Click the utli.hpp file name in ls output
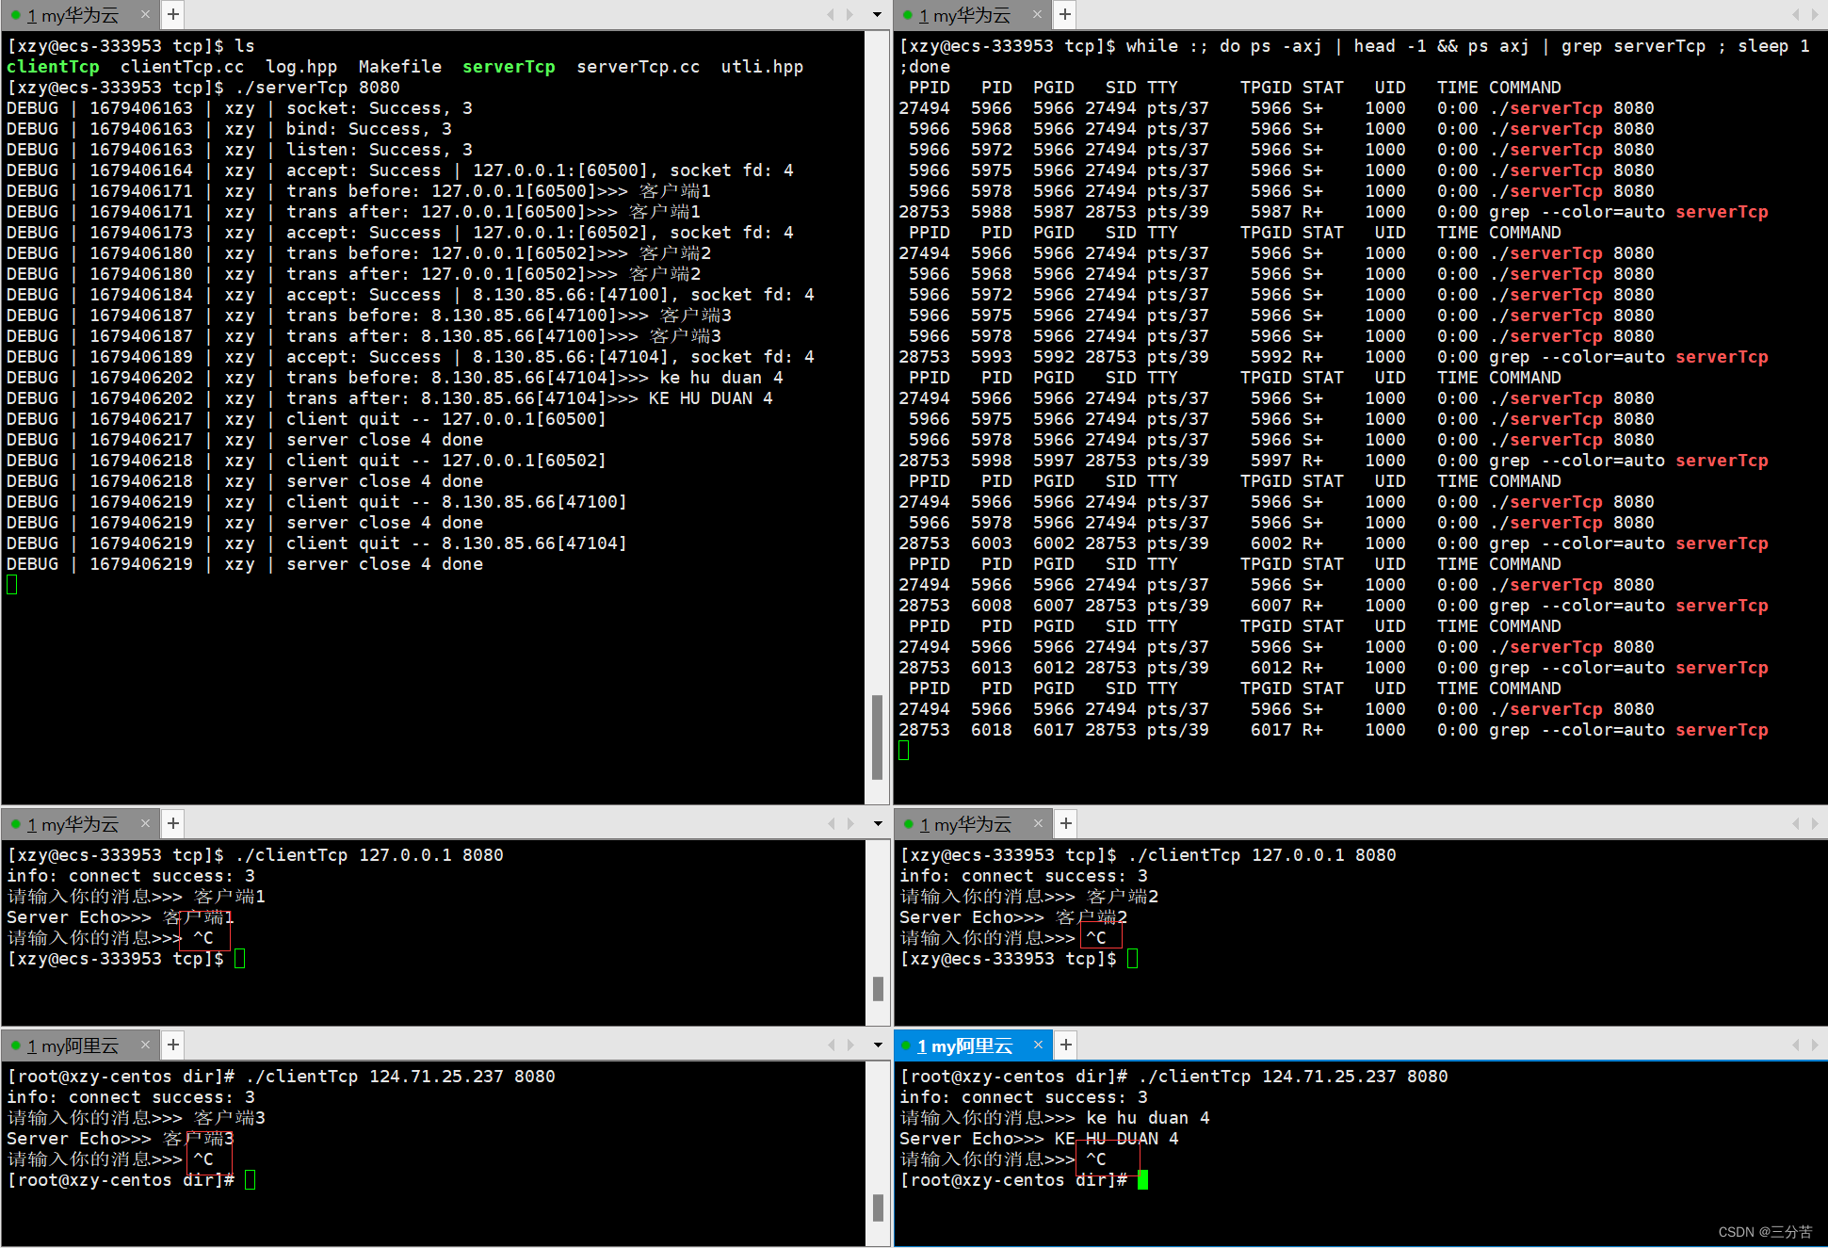 point(762,67)
